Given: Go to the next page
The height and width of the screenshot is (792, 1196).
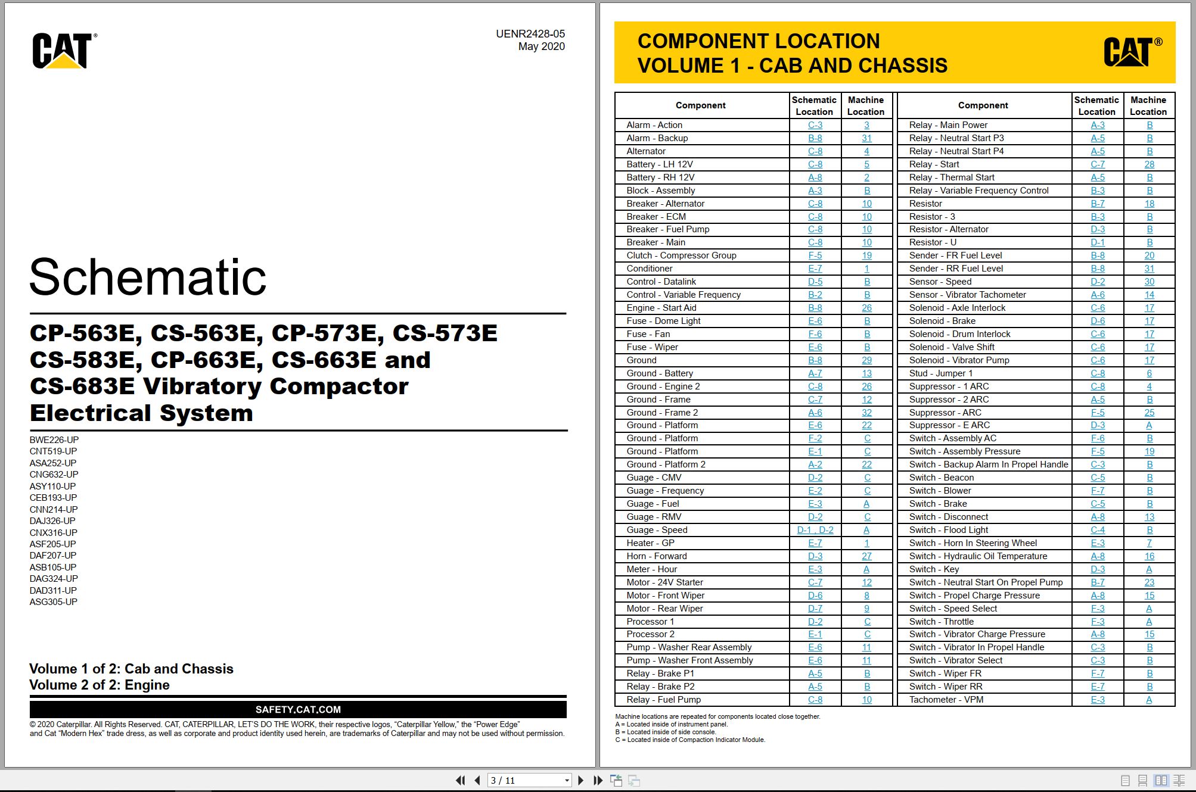Looking at the screenshot, I should 581,780.
